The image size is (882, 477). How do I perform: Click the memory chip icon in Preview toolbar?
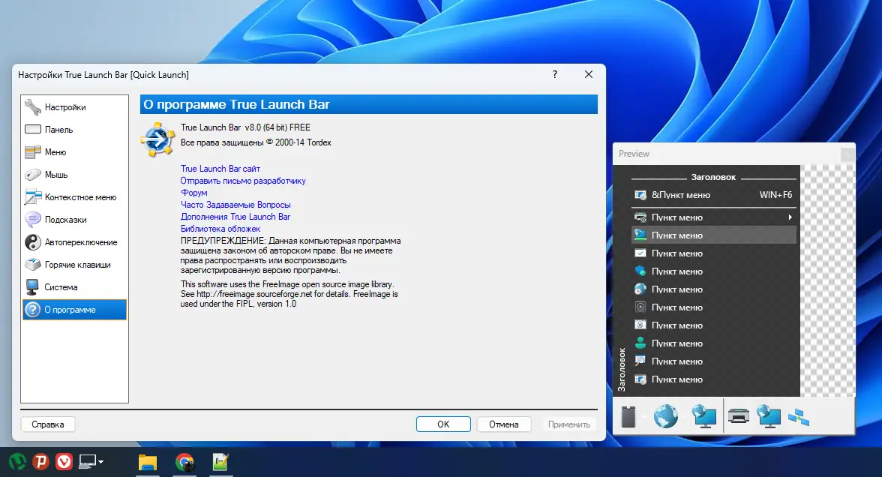[628, 417]
